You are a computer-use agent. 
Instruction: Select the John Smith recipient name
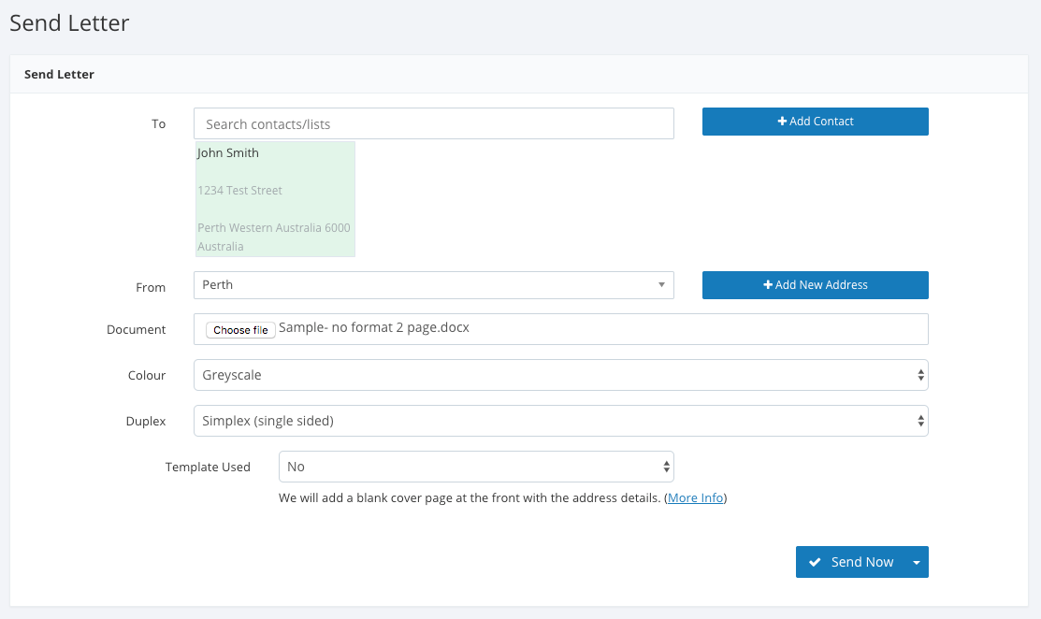227,152
